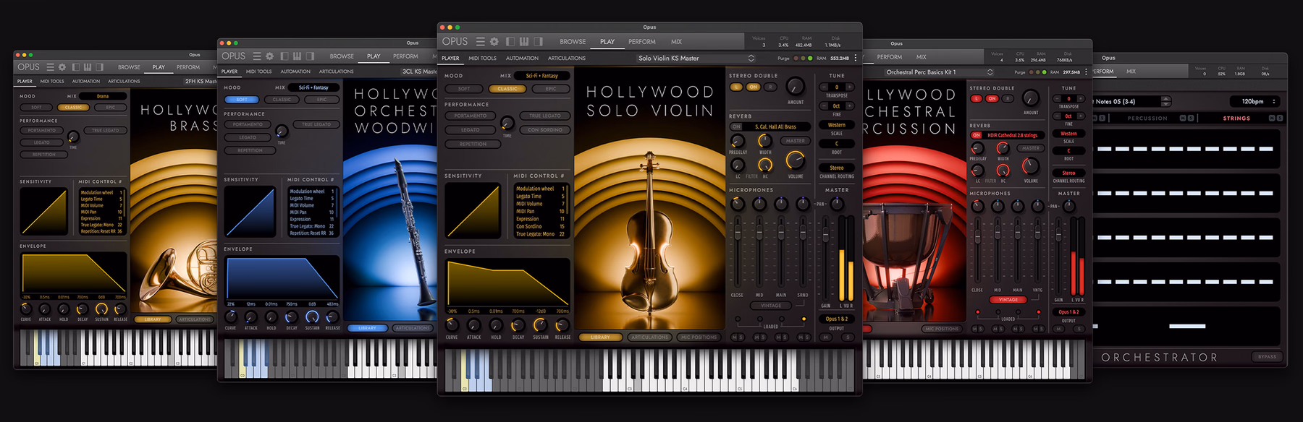Screen dimensions: 1303x422
Task: Toggle Stereo Double L button in Solo Violin window
Action: 736,87
